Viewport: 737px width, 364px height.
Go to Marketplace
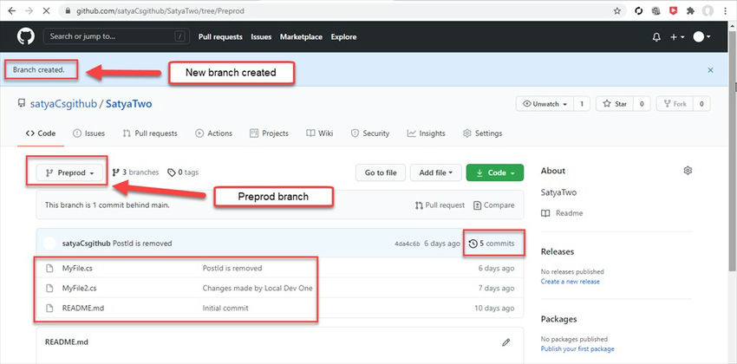301,36
